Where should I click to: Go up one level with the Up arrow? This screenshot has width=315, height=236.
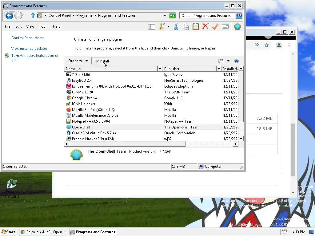click(33, 15)
